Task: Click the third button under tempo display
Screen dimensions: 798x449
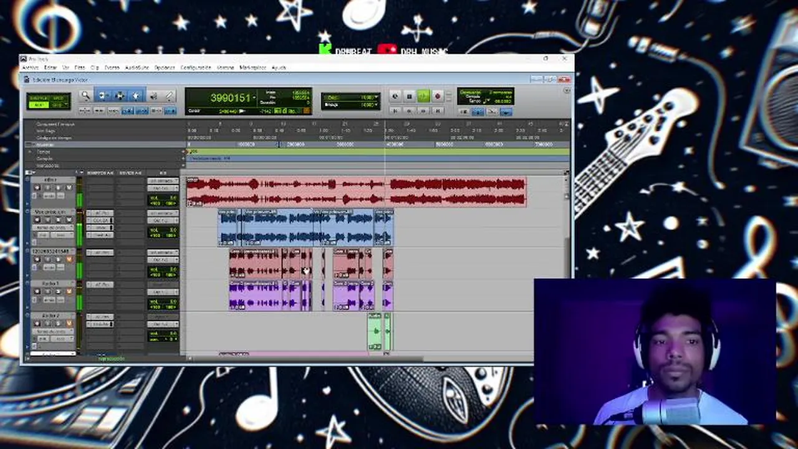Action: (492, 112)
